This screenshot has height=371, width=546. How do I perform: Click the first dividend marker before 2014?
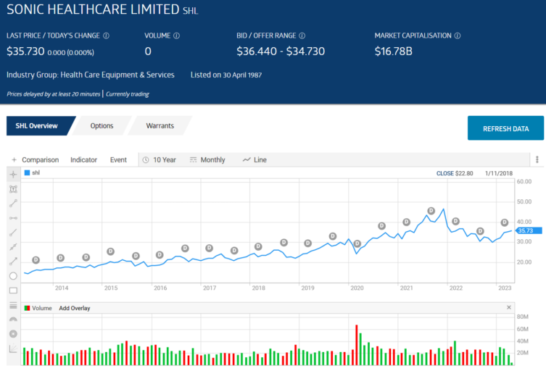pyautogui.click(x=36, y=260)
